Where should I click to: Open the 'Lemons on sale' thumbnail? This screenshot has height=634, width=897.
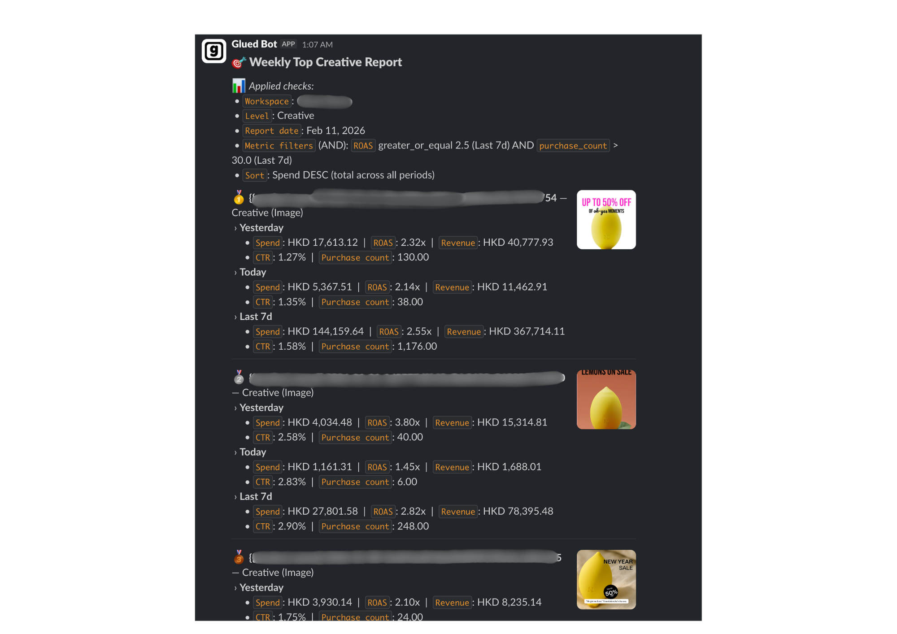pyautogui.click(x=606, y=400)
